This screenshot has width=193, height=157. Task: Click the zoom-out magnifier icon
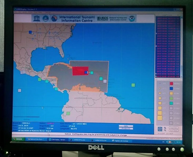[x=165, y=130]
